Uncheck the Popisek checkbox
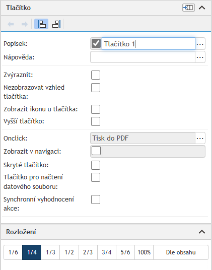 coord(96,43)
